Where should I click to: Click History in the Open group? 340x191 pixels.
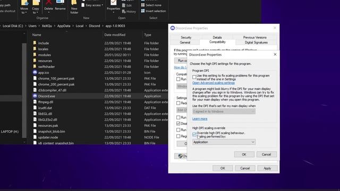129,12
